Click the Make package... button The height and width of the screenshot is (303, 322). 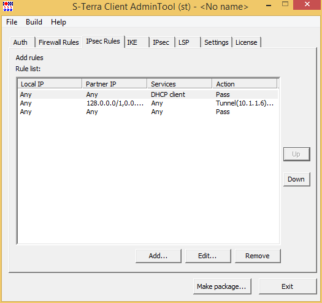pos(222,286)
